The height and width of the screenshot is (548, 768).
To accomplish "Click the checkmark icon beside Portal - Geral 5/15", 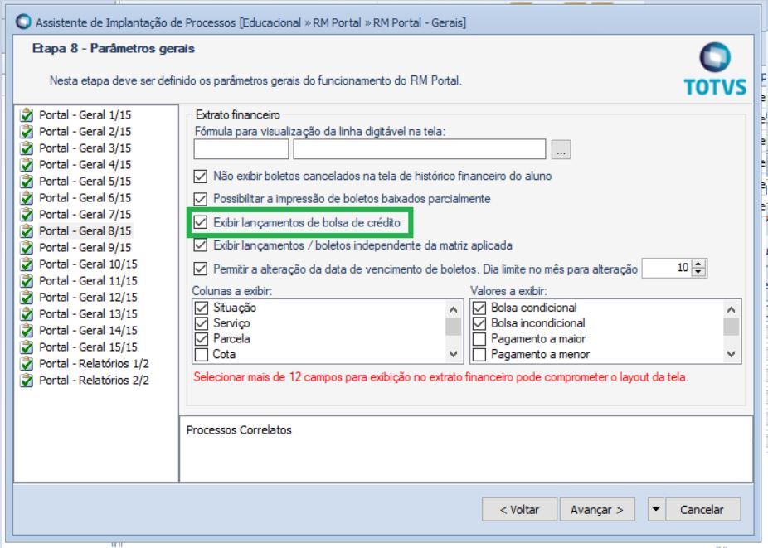I will pos(27,182).
